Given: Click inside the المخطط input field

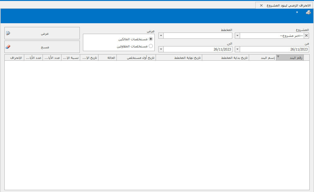Looking at the screenshot, I should click(x=198, y=36).
